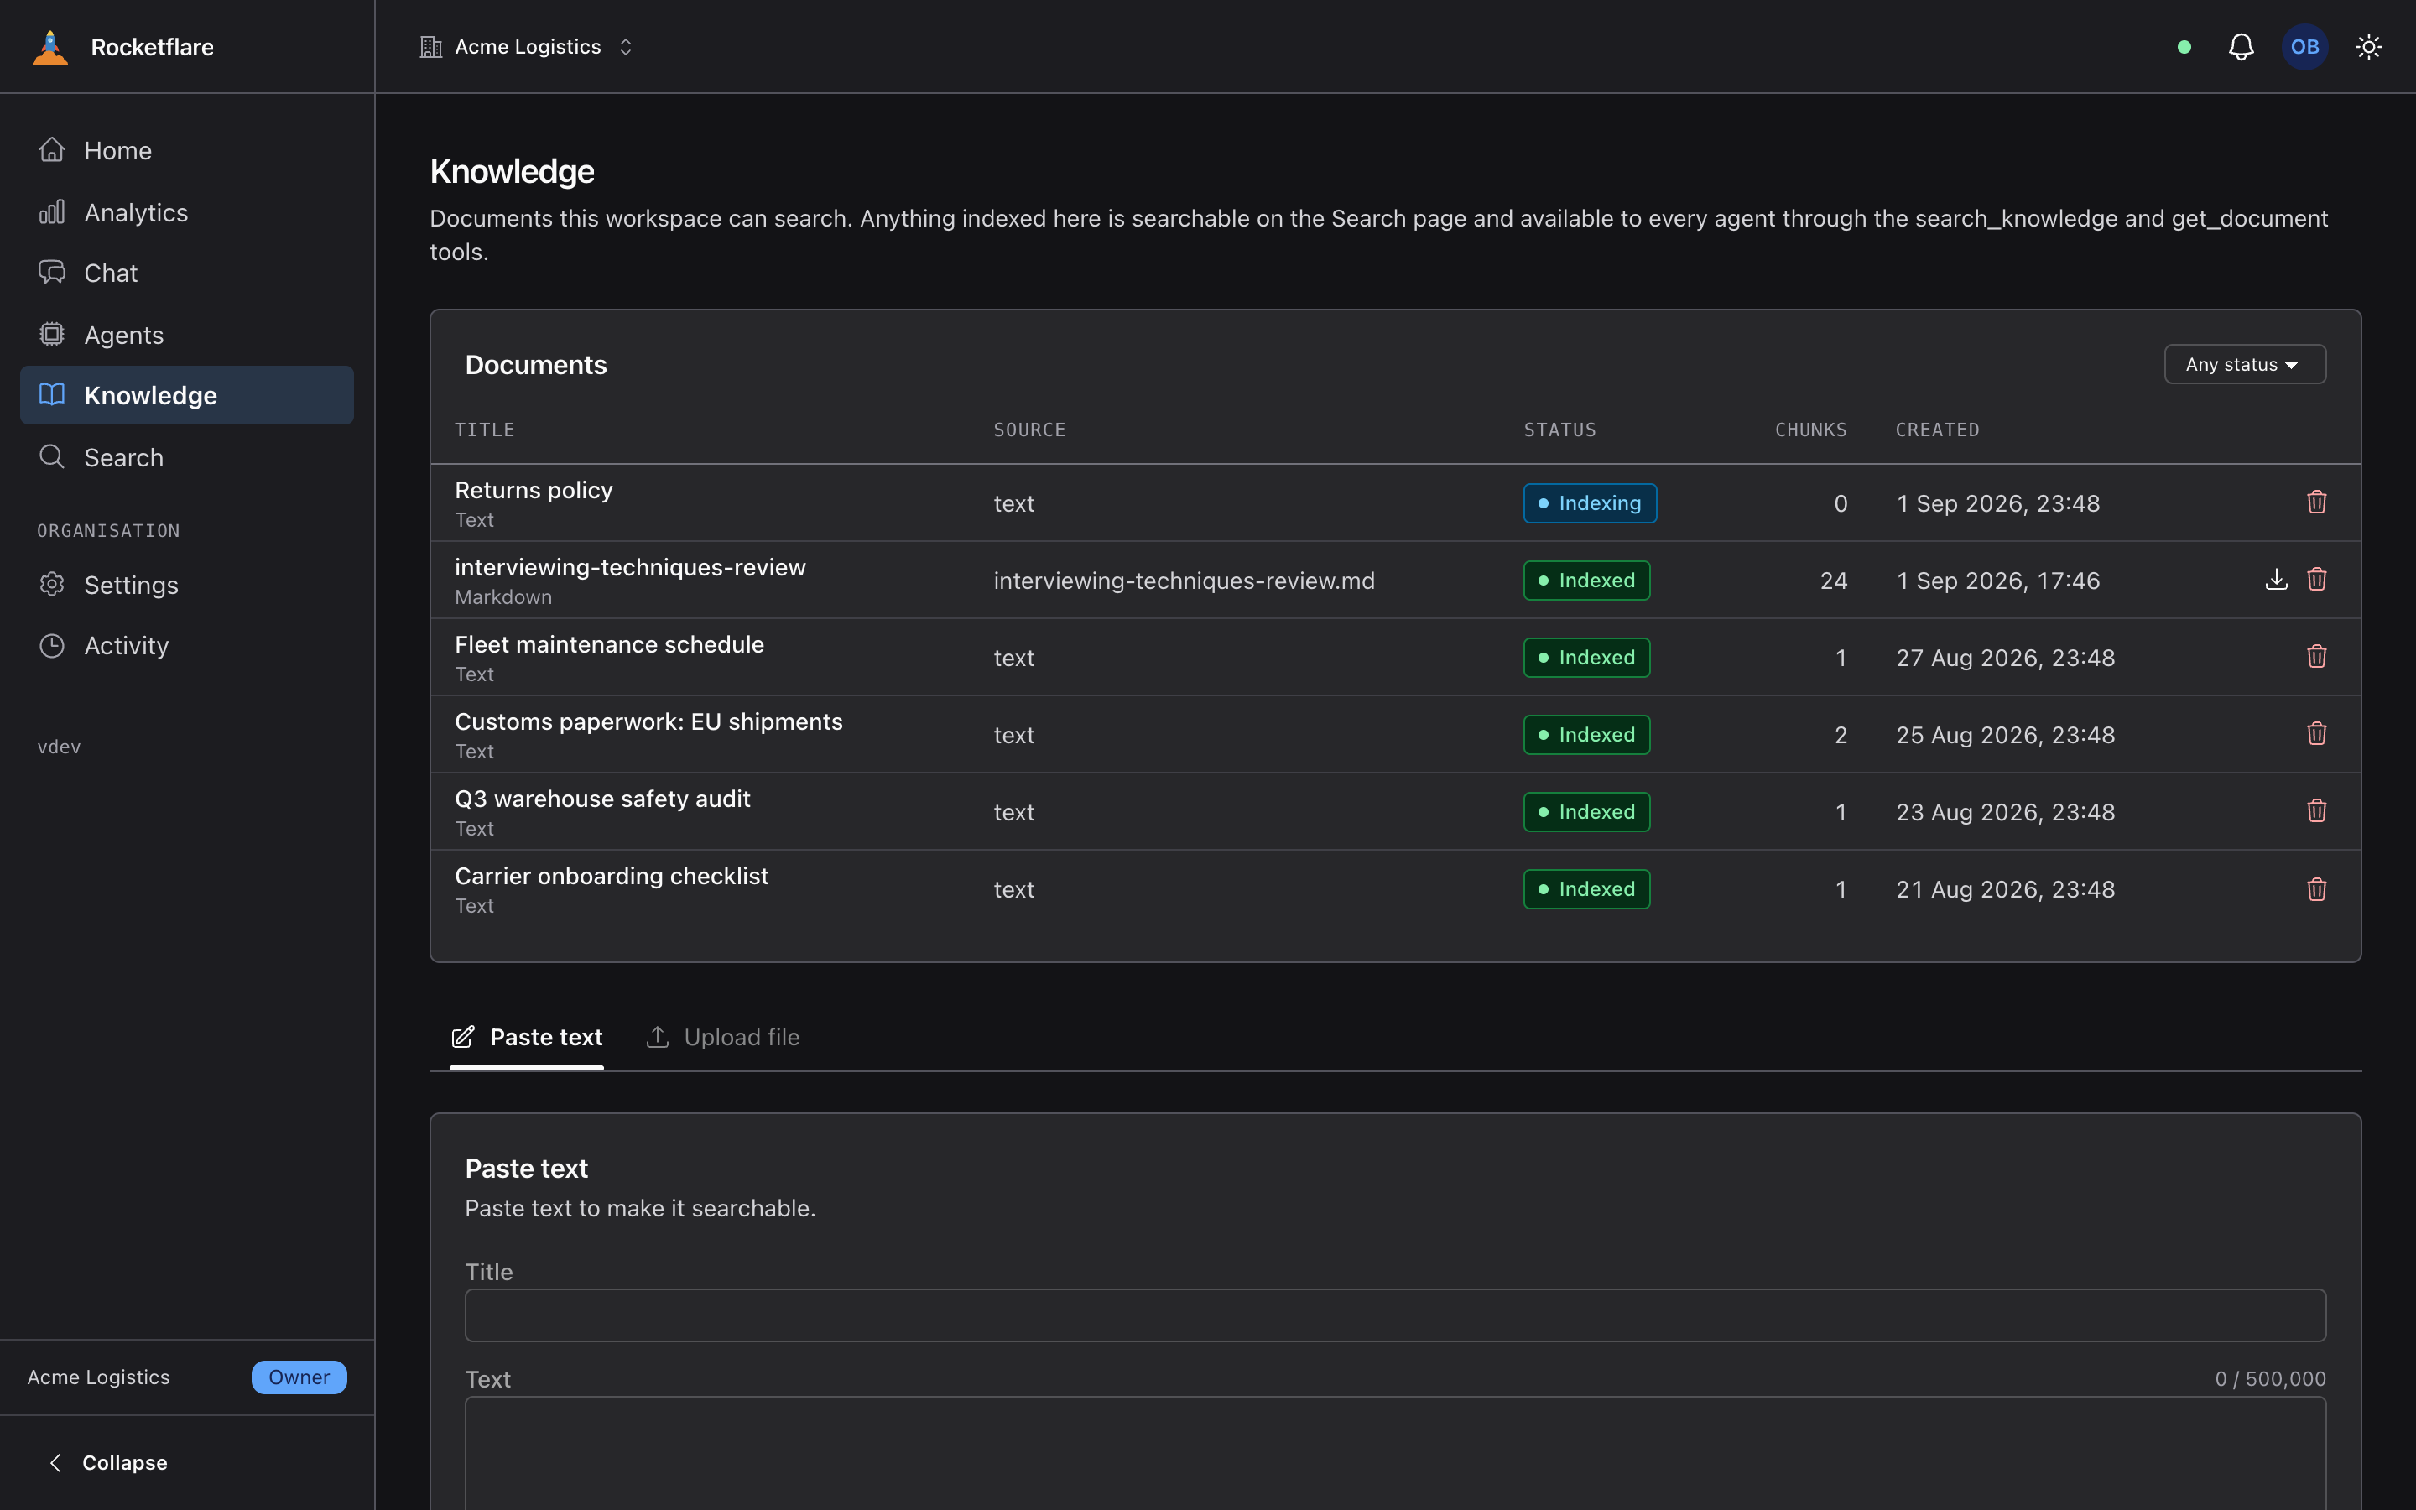Click Acme Logistics label in sidebar footer
Screen dimensions: 2416x1510
(98, 1377)
